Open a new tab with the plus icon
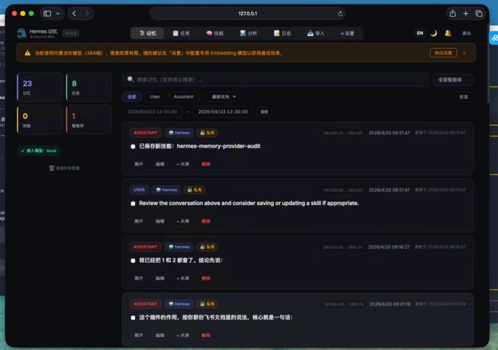Viewport: 498px width, 350px height. click(x=466, y=13)
